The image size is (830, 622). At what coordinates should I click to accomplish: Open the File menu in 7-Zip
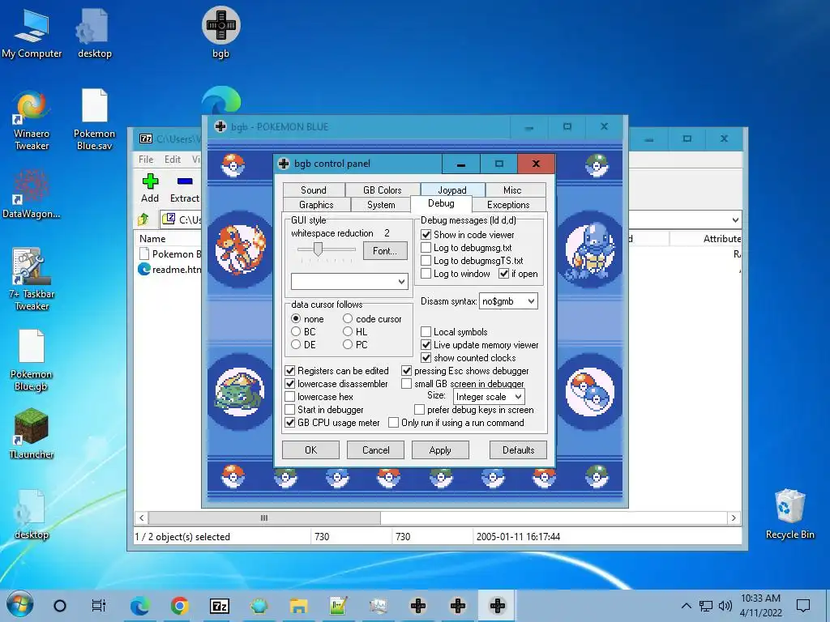coord(146,160)
